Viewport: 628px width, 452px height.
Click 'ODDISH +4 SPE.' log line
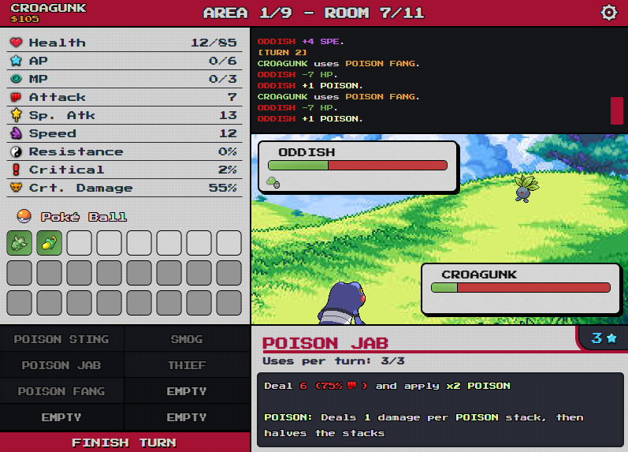300,41
